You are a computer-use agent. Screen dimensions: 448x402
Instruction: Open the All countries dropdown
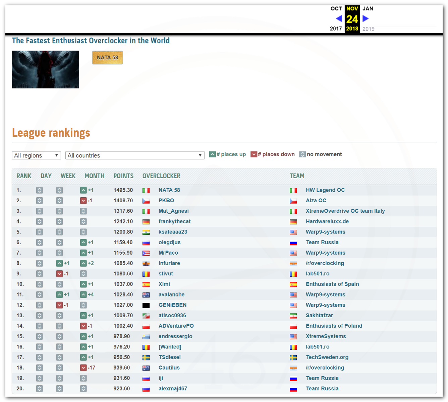[x=135, y=155]
